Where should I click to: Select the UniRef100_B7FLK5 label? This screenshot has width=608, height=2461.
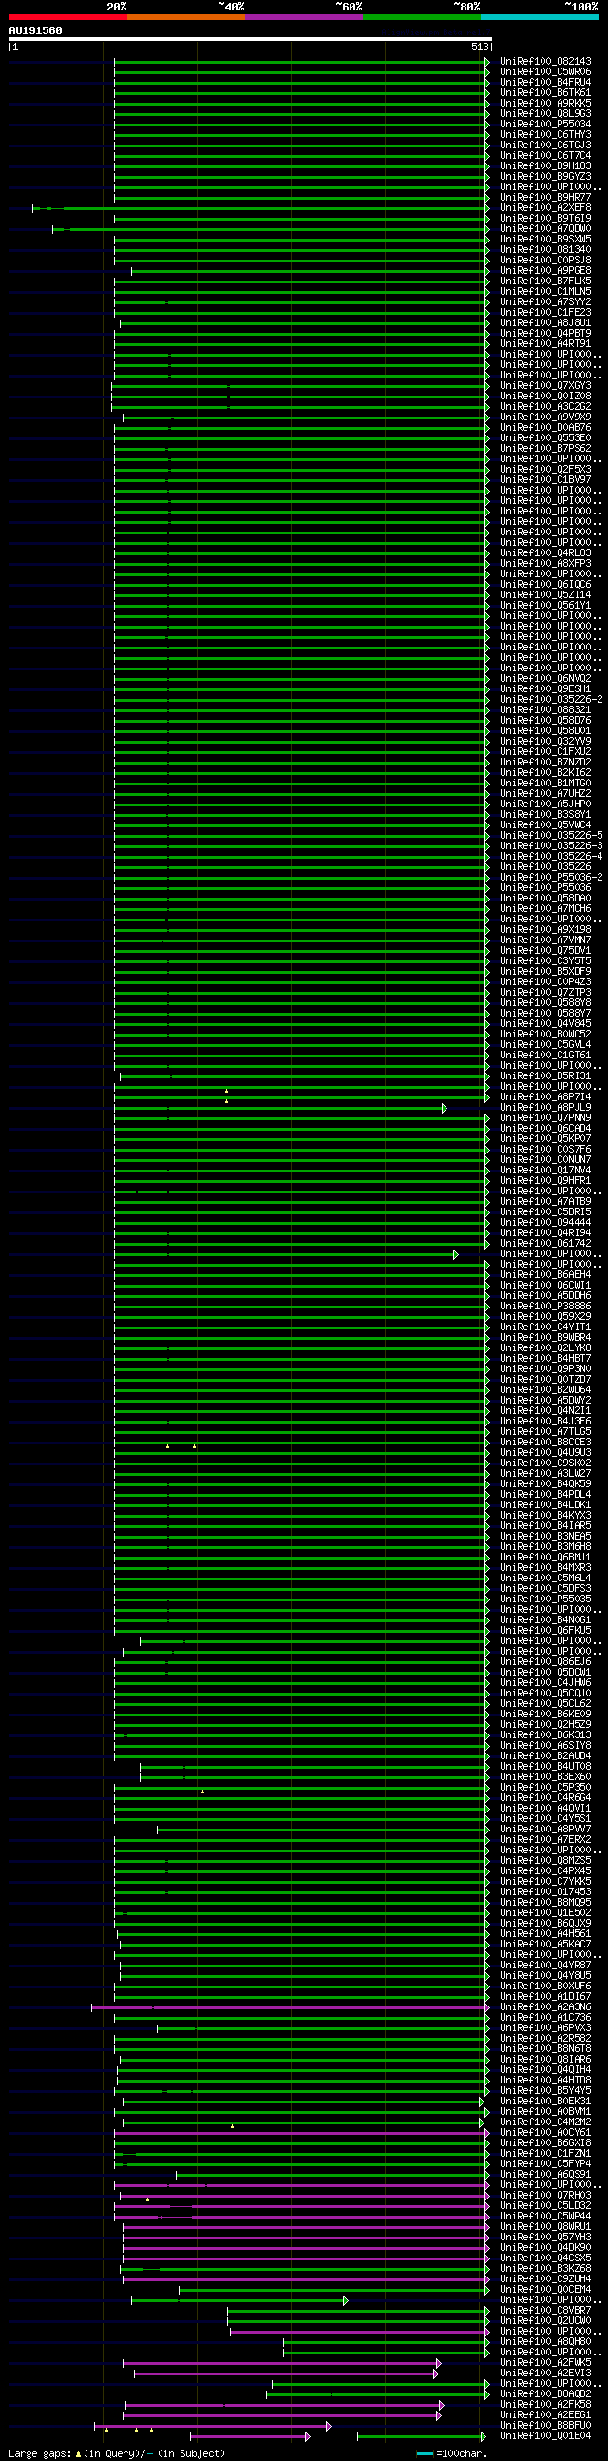[x=545, y=281]
